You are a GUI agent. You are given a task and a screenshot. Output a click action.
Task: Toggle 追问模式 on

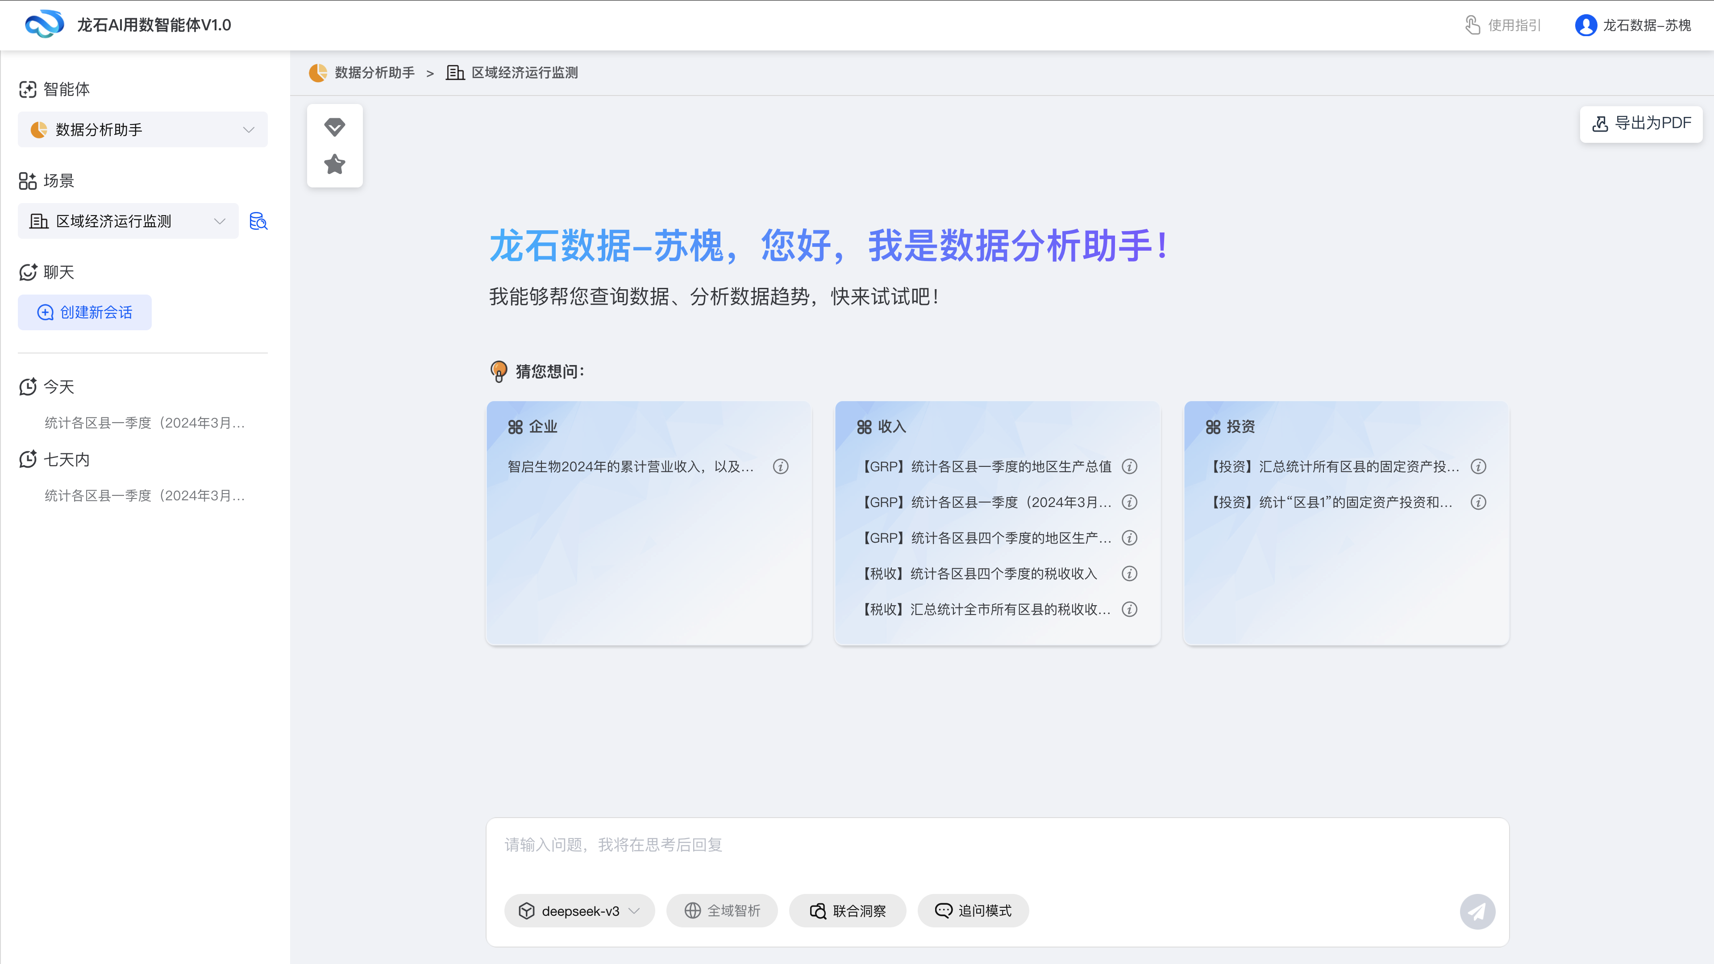(973, 910)
